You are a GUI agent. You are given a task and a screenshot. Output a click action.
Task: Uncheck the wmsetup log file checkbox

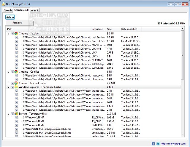point(16,129)
